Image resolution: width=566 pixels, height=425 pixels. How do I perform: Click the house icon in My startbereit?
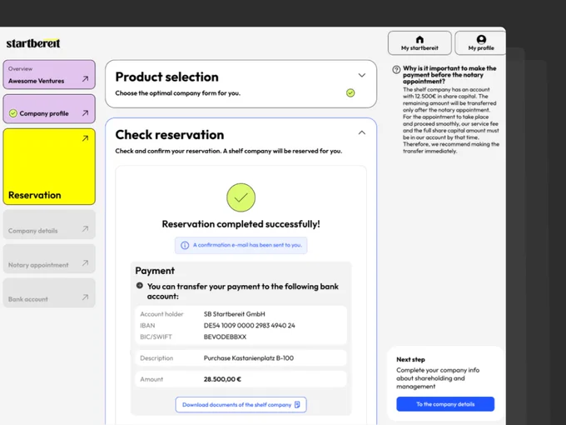pos(420,39)
